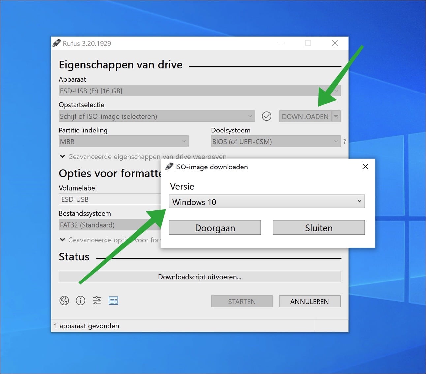Open the Partitie-indeling MBR dropdown
The width and height of the screenshot is (426, 374).
[x=184, y=141]
